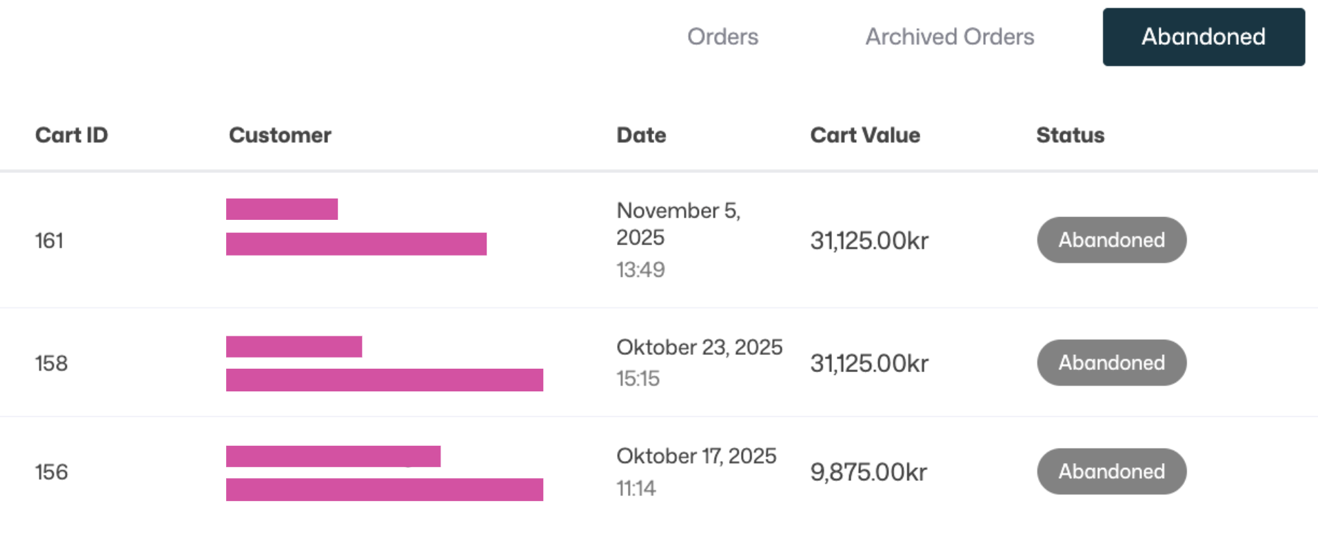This screenshot has height=543, width=1318.
Task: Switch to the Orders tab
Action: tap(722, 37)
